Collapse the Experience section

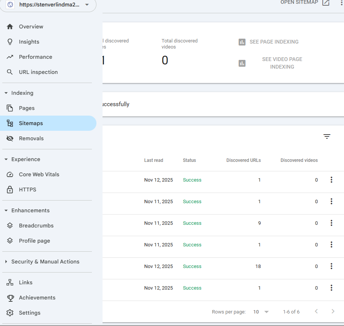click(x=6, y=159)
